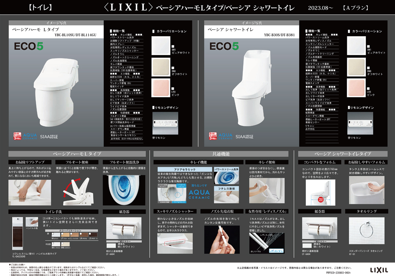This screenshot has height=276, width=395.
Task: Click the リモコンデザイン heading for ベーシアハーモ Lタイプ
Action: click(166, 107)
